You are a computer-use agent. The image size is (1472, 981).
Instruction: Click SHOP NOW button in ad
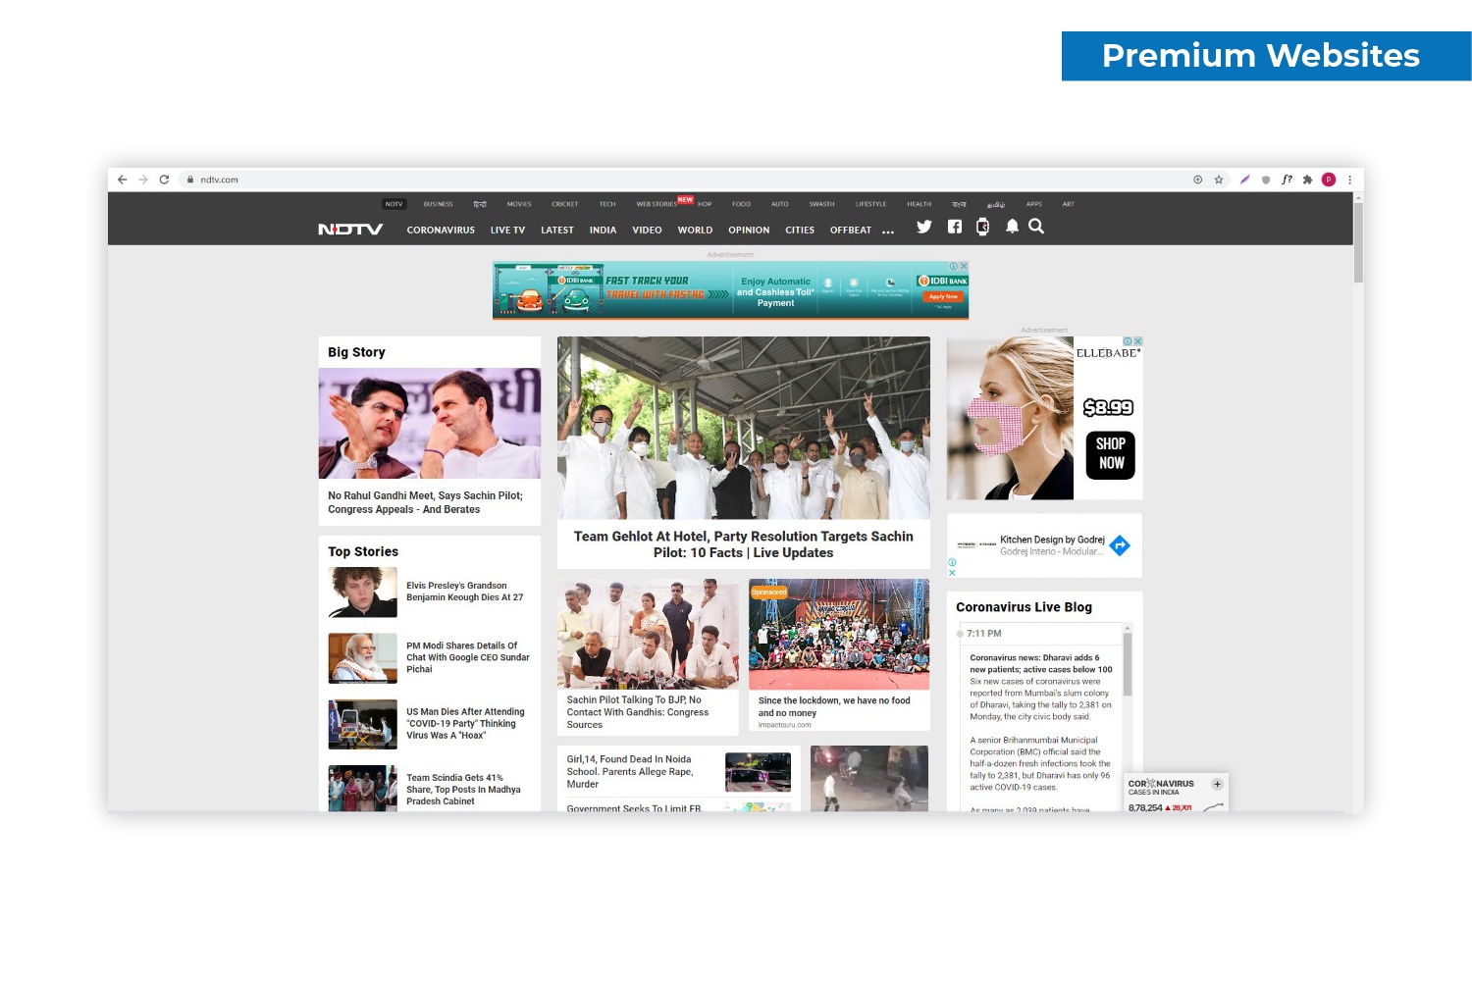1110,454
